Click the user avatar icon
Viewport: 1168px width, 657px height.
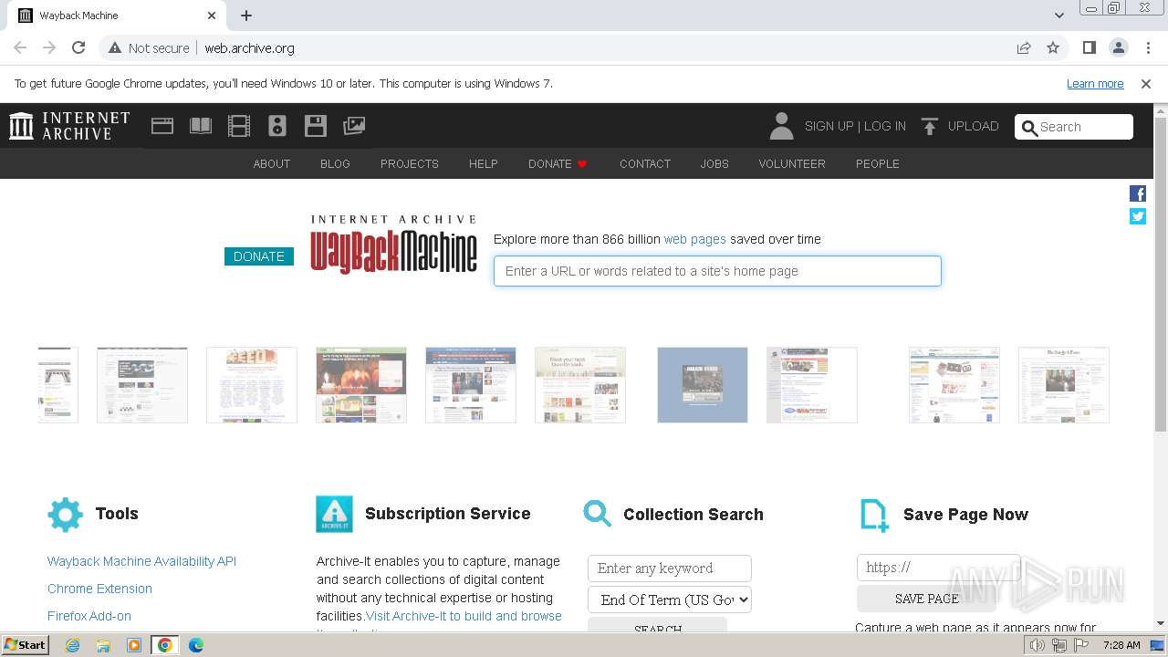(x=781, y=126)
